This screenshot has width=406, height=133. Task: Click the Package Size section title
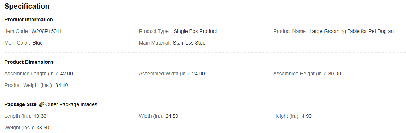point(20,104)
